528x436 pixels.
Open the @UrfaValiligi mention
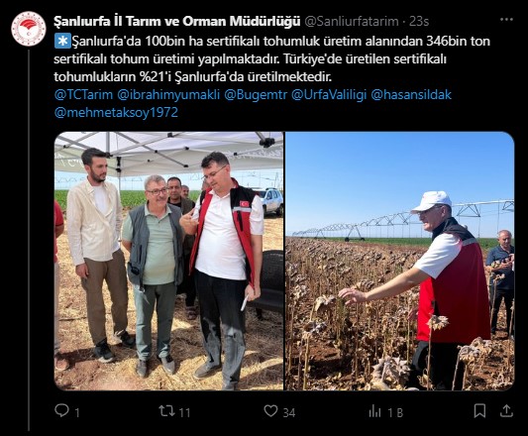[x=329, y=95]
